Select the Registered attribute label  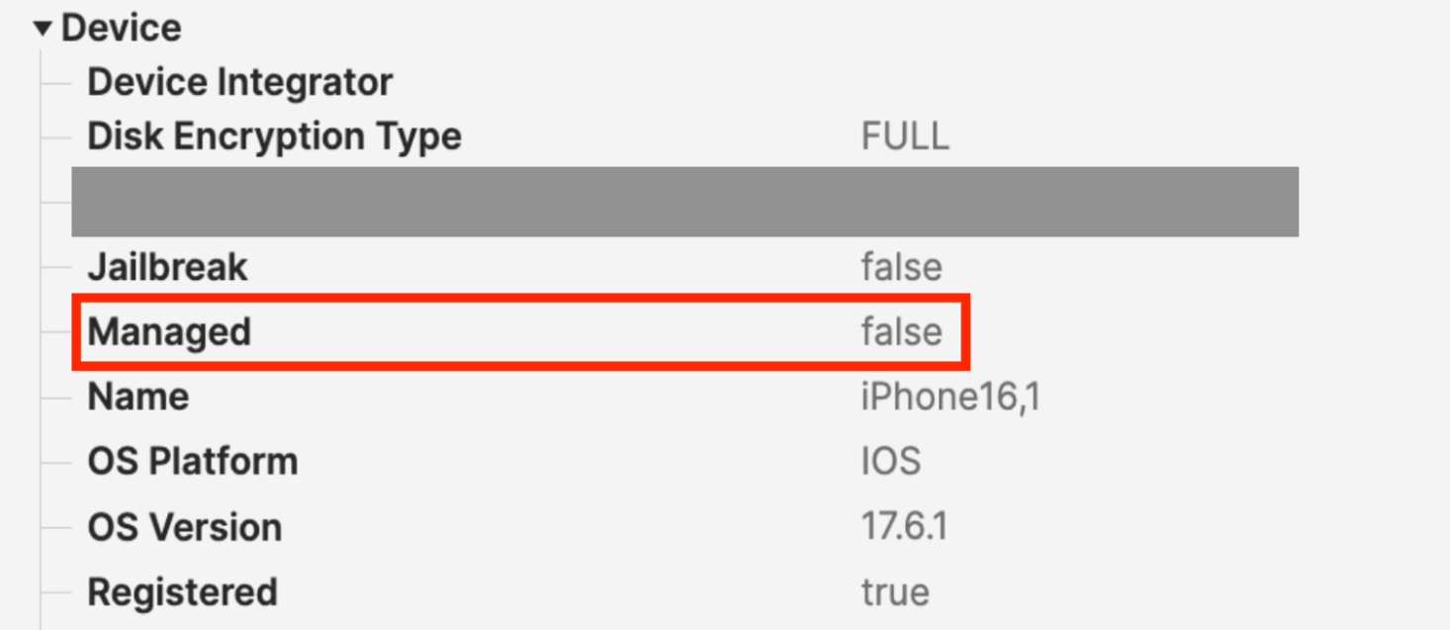tap(182, 592)
